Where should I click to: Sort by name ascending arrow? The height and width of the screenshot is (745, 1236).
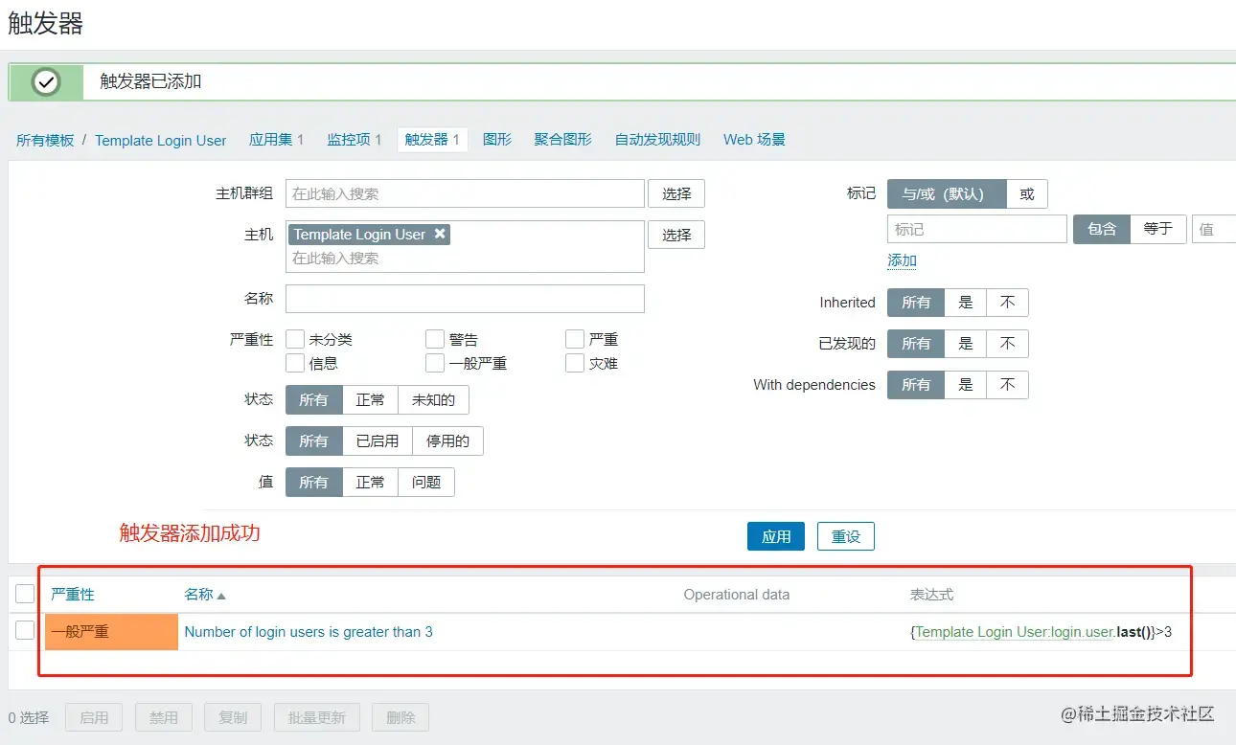[221, 595]
